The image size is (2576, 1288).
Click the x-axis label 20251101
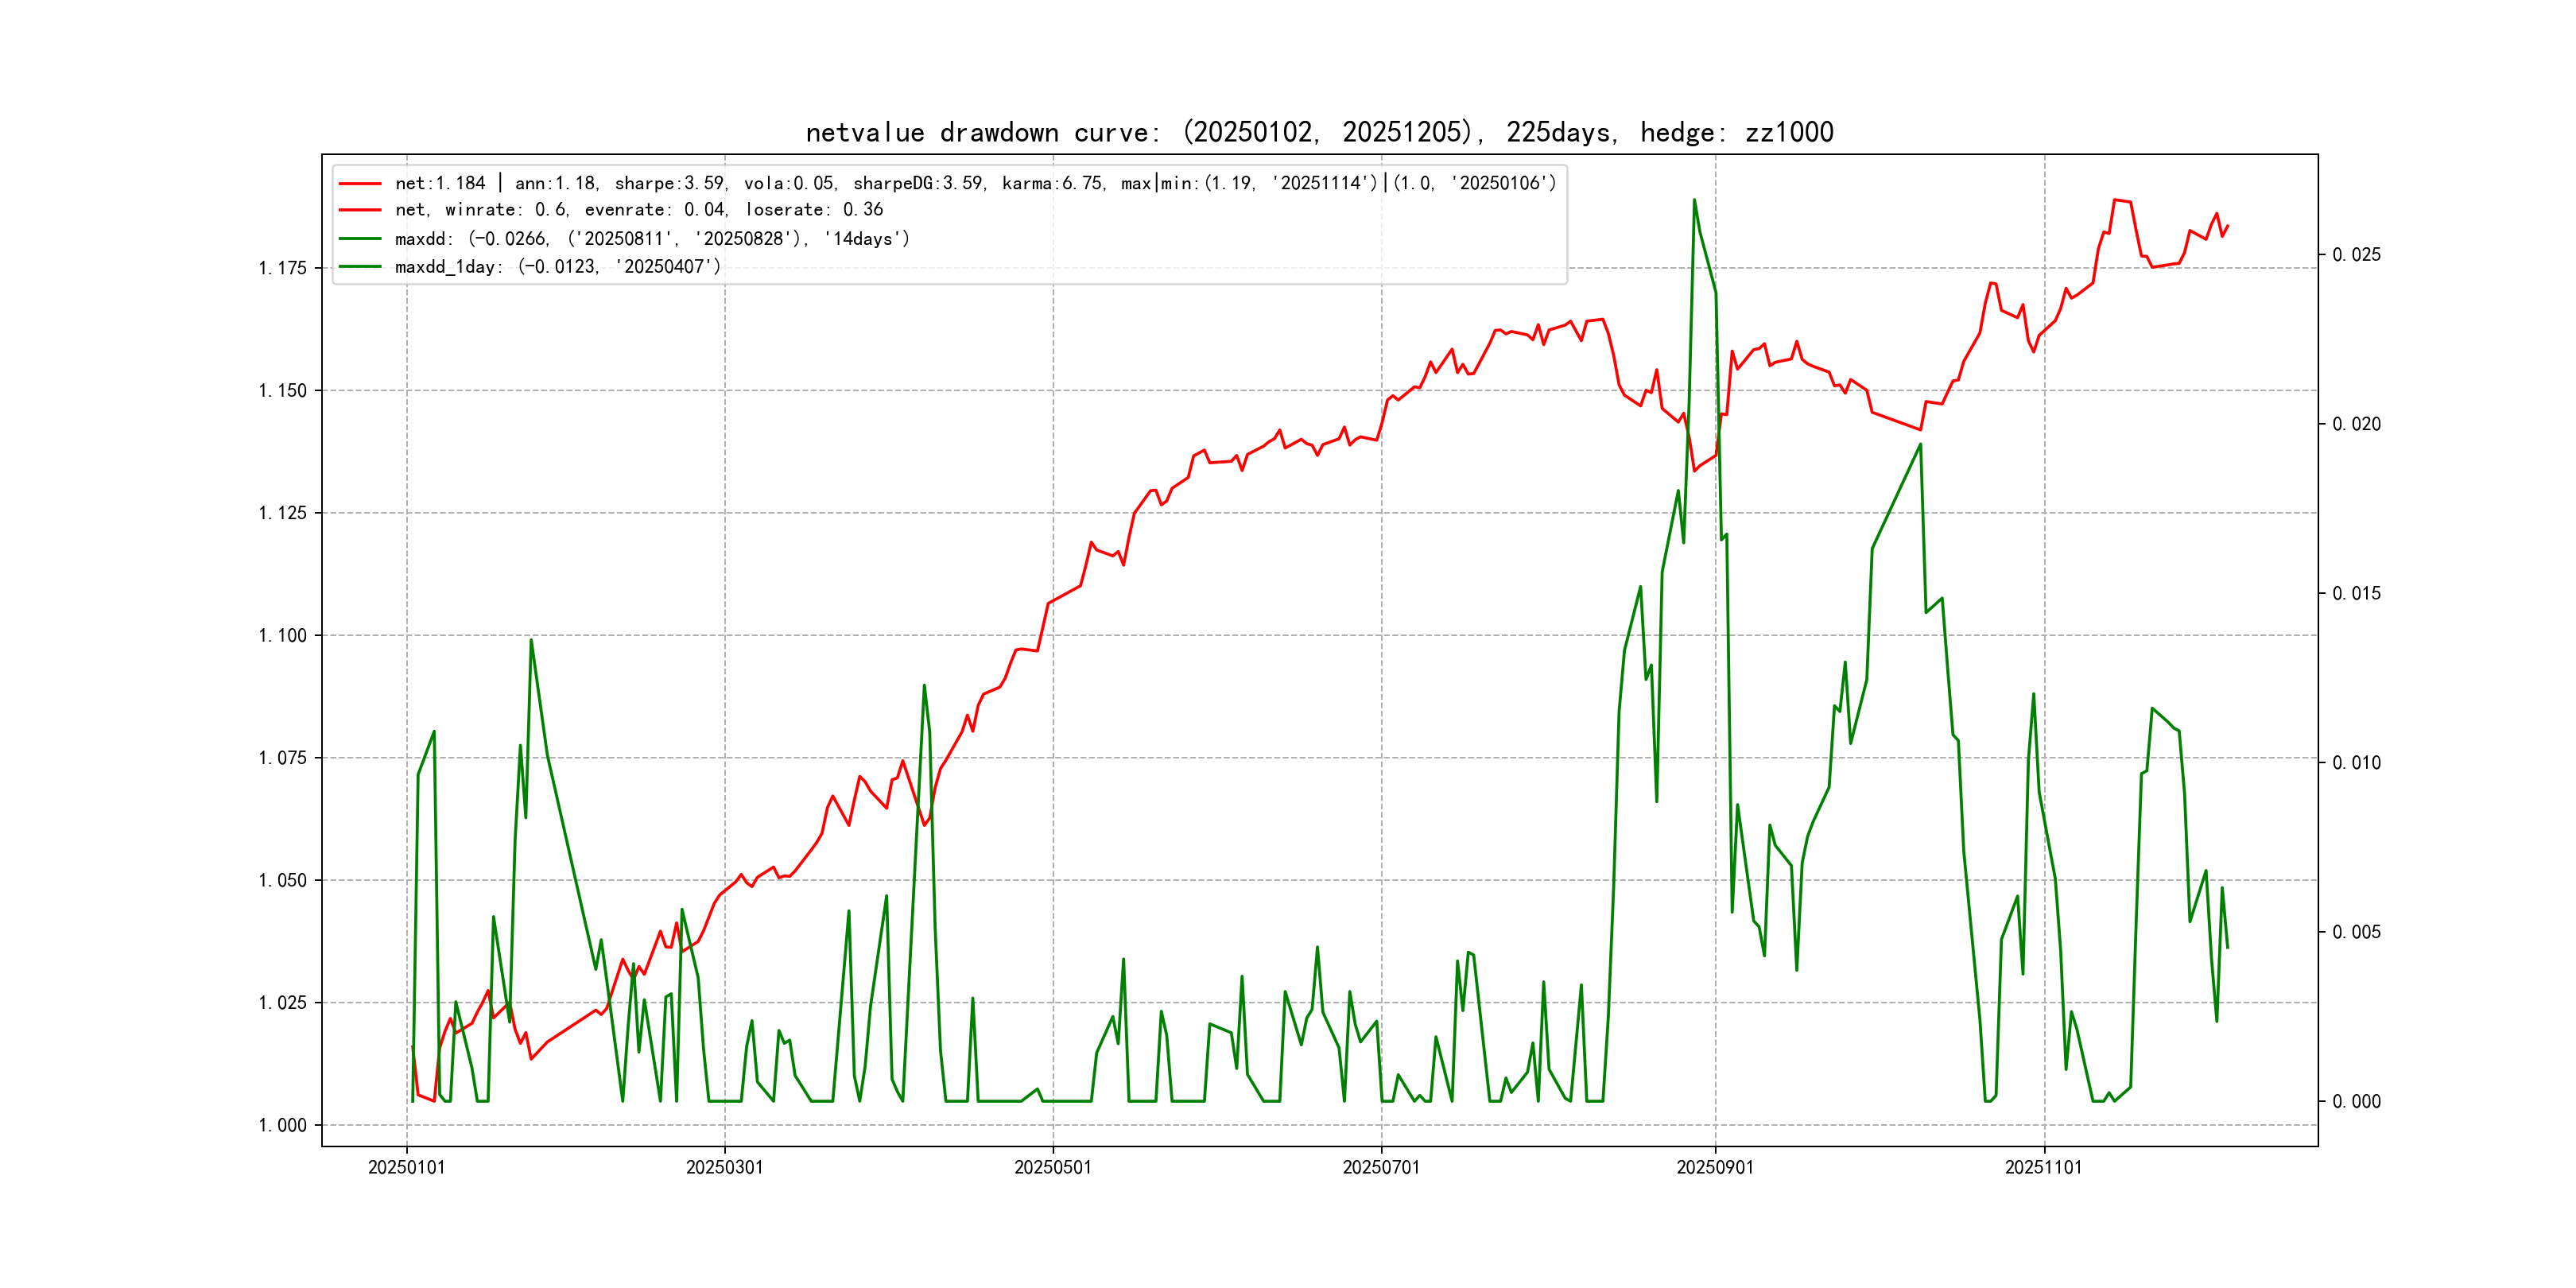[2043, 1168]
